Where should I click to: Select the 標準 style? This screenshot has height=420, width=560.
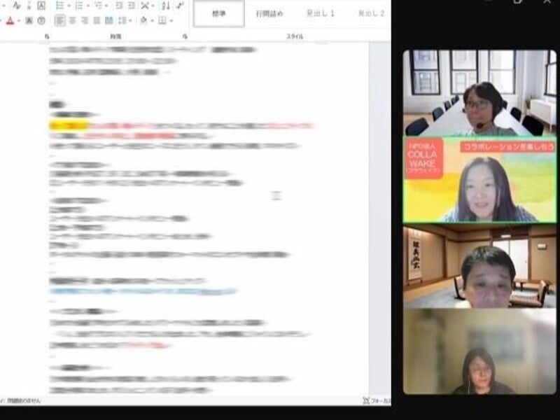click(x=219, y=13)
